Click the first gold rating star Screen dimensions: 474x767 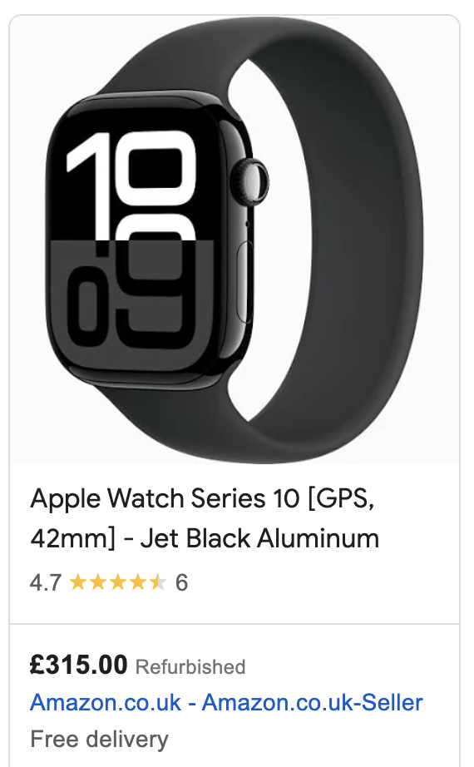[x=78, y=582]
